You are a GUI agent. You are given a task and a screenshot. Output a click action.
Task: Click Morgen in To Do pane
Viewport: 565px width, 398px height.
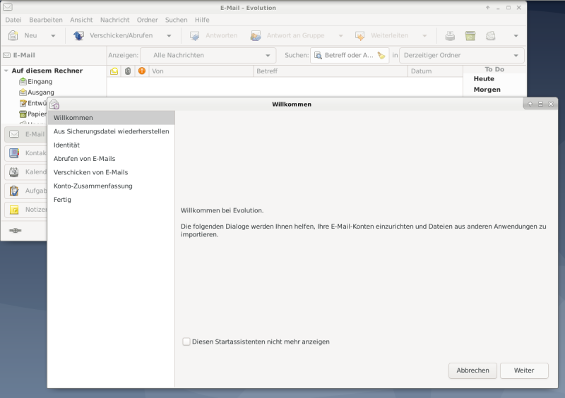487,90
